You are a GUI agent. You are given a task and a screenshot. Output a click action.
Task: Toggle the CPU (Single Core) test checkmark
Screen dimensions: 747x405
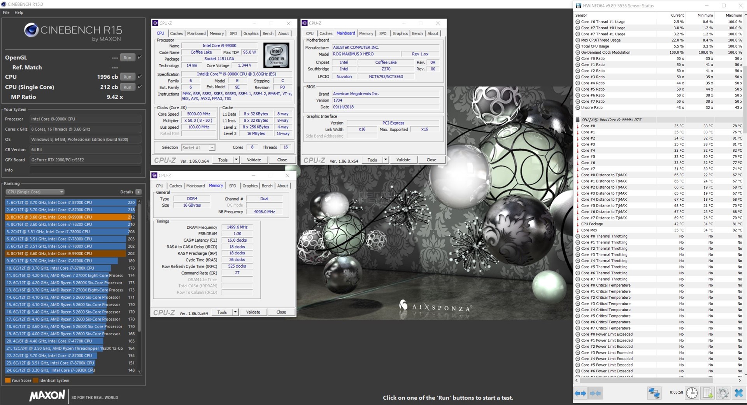tap(140, 87)
